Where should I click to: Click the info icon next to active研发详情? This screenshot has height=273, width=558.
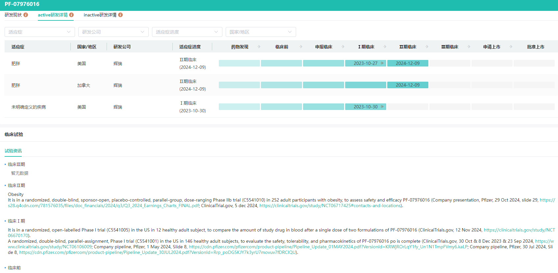(x=71, y=15)
